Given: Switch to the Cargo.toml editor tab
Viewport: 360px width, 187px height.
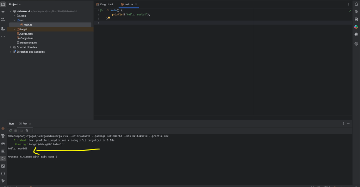Looking at the screenshot, I should tap(106, 4).
